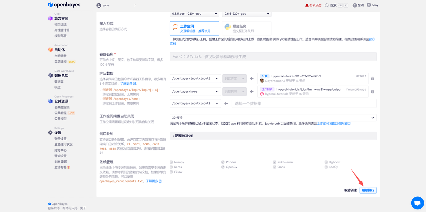Viewport: 426px width, 212px height.
Task: Open the 30 分钟 idle shutdown dropdown
Action: point(273,118)
